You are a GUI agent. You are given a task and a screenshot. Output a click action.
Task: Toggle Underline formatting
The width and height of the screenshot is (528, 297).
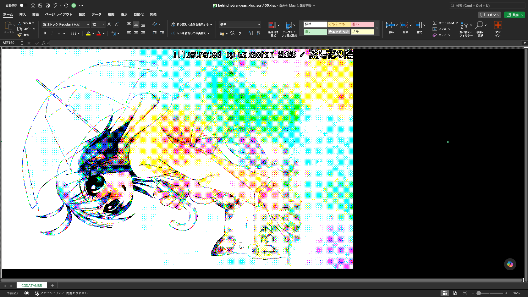coord(59,33)
